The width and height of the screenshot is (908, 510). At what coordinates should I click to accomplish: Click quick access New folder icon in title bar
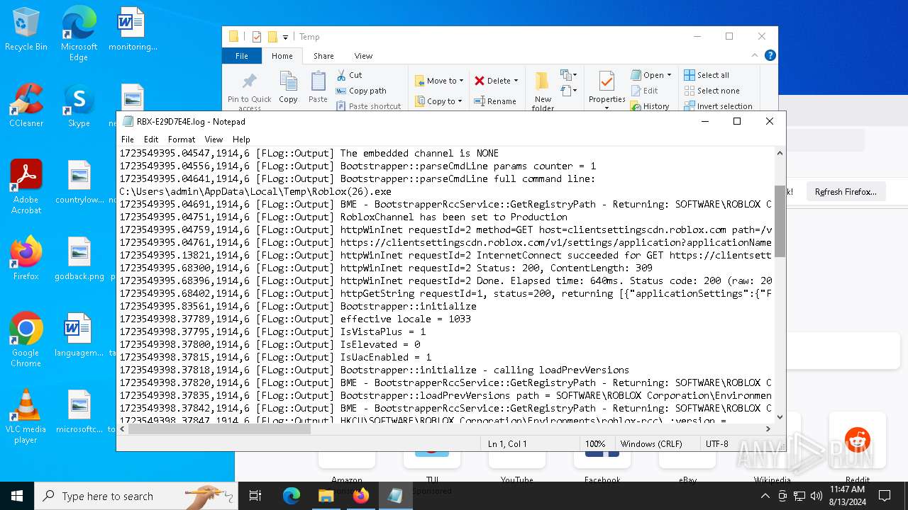(272, 37)
